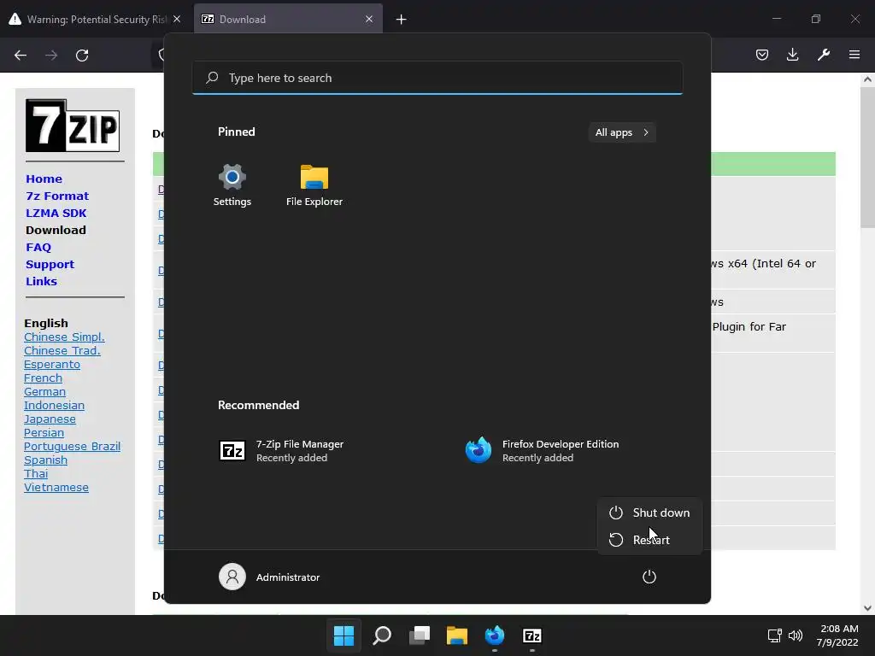Open taskbar Search magnifier icon
This screenshot has width=875, height=656.
click(382, 635)
